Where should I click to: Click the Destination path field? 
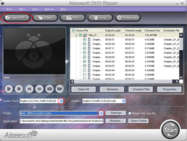[x=61, y=121]
